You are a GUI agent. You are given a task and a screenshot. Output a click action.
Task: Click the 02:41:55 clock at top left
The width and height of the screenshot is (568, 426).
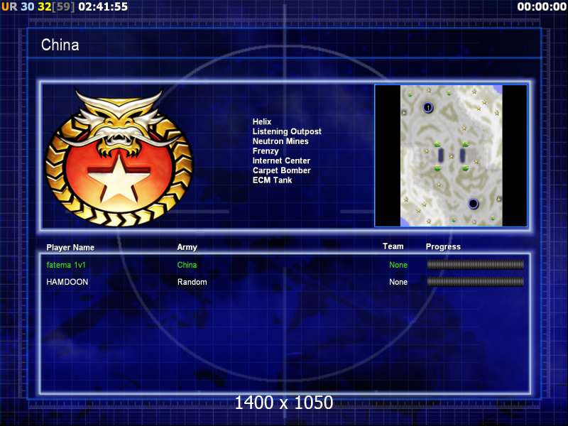[103, 6]
